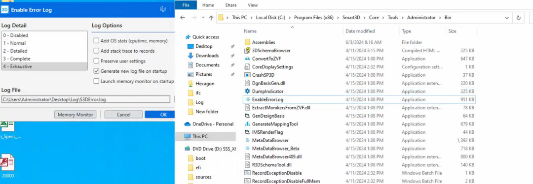Open the 3DSchemaBrowser help file icon
The image size is (533, 184).
(x=247, y=51)
